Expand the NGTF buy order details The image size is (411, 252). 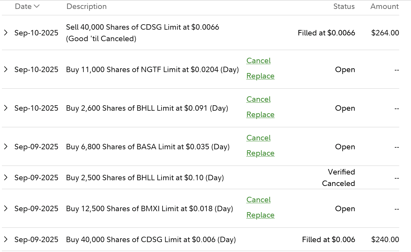click(5, 69)
